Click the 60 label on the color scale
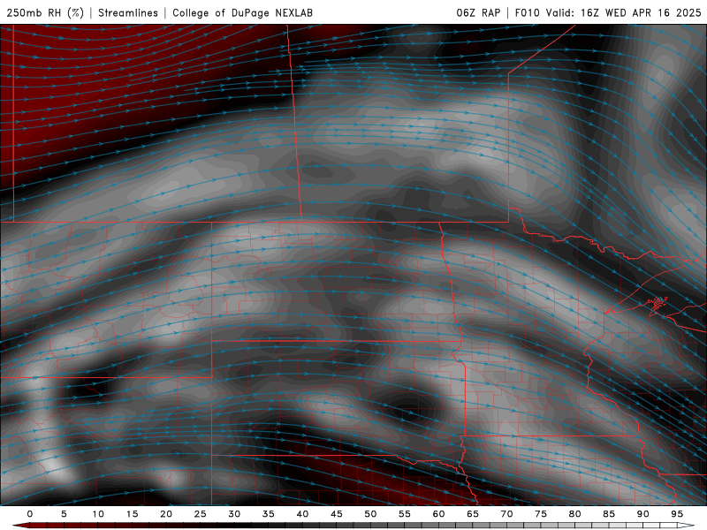Image resolution: width=707 pixels, height=530 pixels. coord(438,514)
